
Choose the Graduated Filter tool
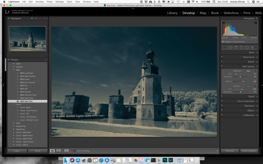click(x=241, y=48)
